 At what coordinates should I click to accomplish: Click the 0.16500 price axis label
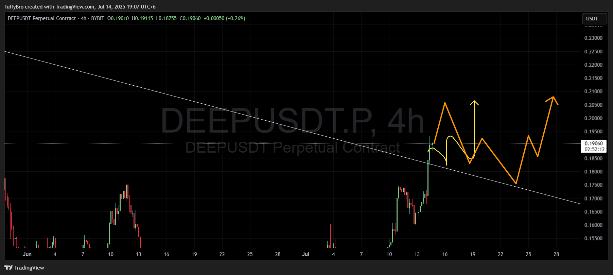point(593,212)
